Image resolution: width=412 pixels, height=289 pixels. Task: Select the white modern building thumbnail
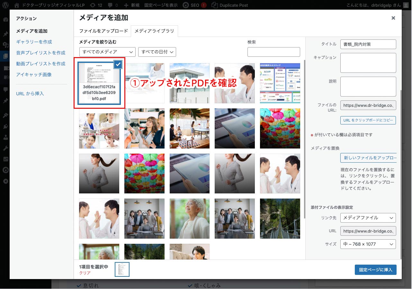[x=190, y=83]
